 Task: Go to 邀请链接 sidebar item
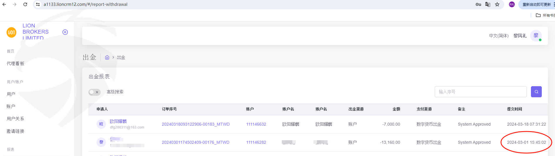pyautogui.click(x=16, y=131)
